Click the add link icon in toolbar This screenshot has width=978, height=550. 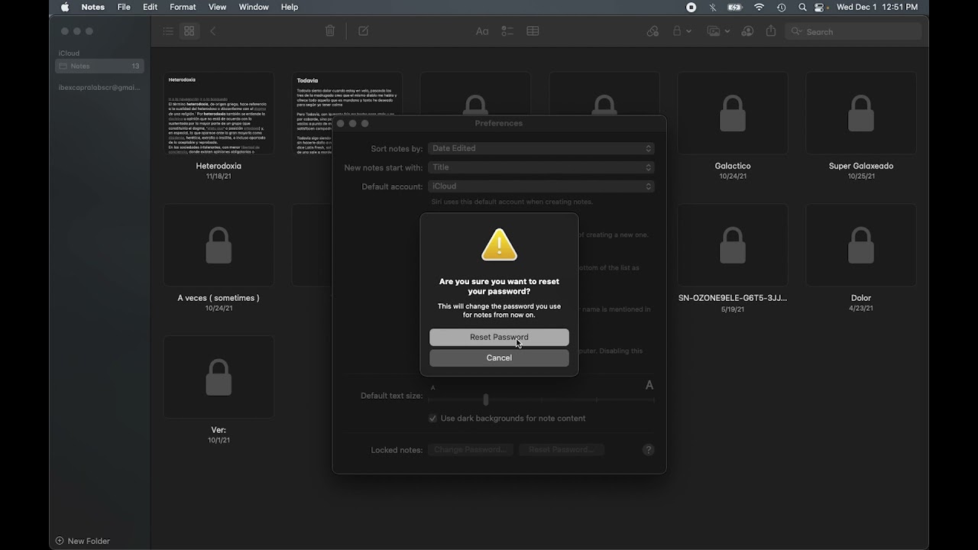[653, 31]
